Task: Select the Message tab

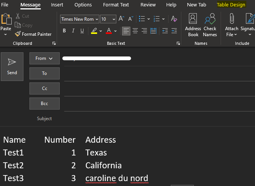Action: (31, 5)
